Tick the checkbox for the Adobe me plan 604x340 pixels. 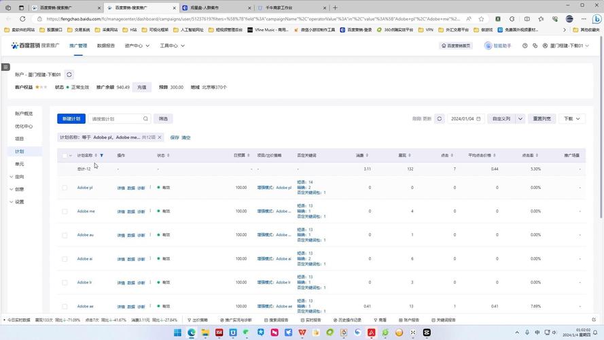65,211
